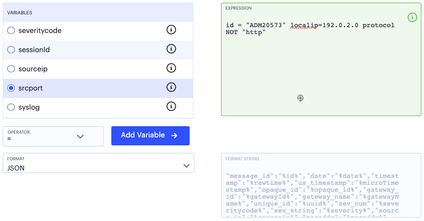The image size is (424, 221).
Task: Click the syslog label
Action: (29, 108)
